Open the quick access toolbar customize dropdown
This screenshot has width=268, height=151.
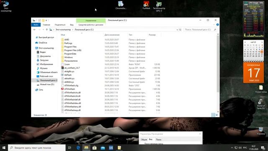(x=46, y=21)
